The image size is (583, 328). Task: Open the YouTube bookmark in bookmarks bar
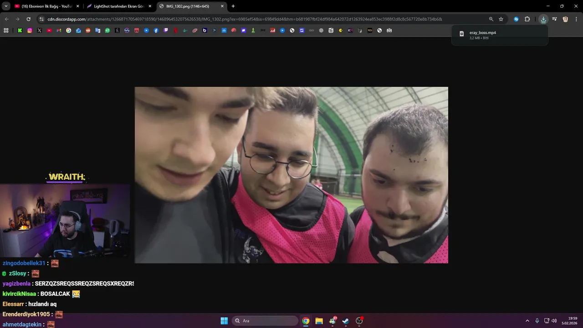pyautogui.click(x=49, y=31)
